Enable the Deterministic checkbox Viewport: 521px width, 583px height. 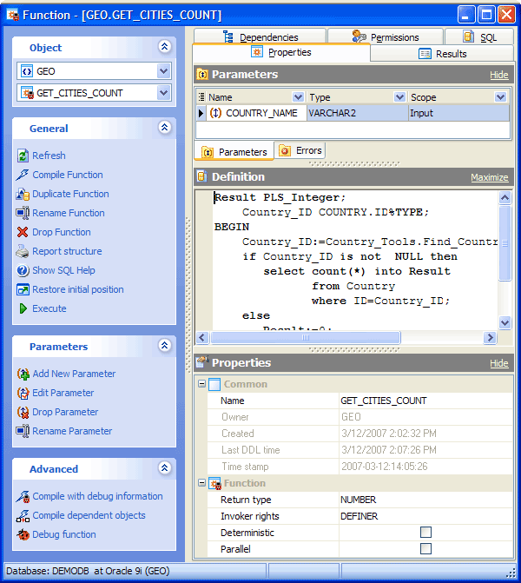425,533
